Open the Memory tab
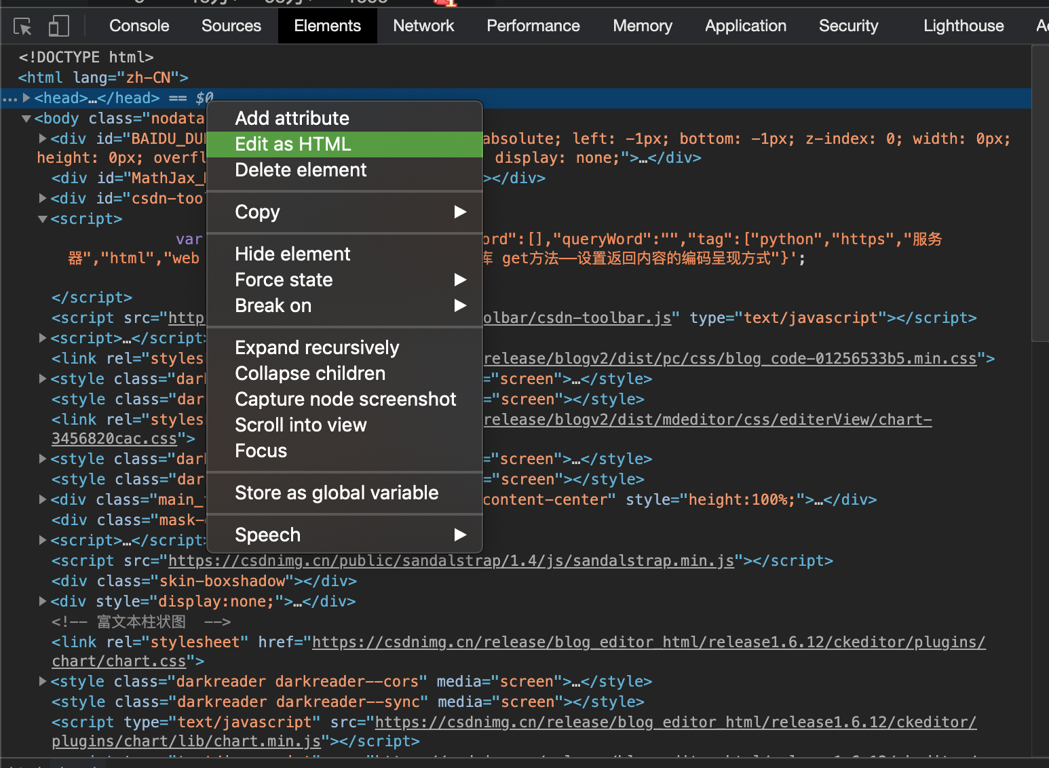The image size is (1049, 768). [643, 26]
